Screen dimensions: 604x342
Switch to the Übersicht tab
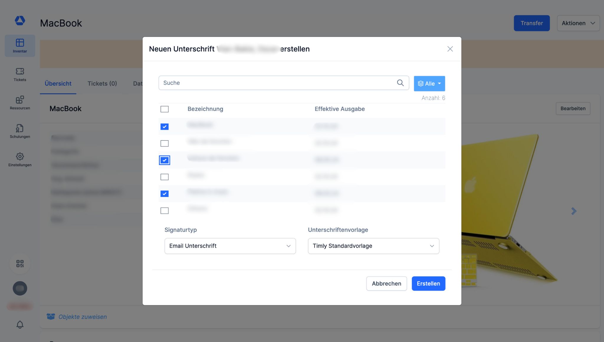(x=58, y=83)
